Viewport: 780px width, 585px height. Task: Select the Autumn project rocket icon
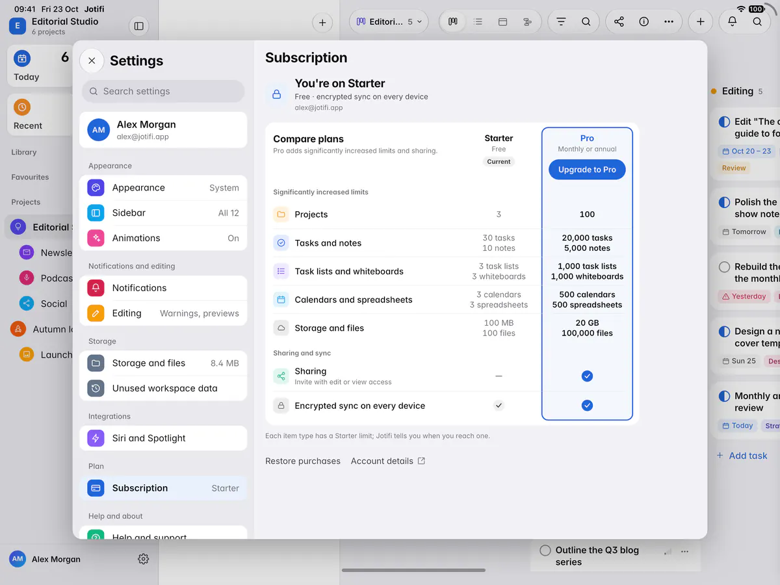click(x=18, y=329)
